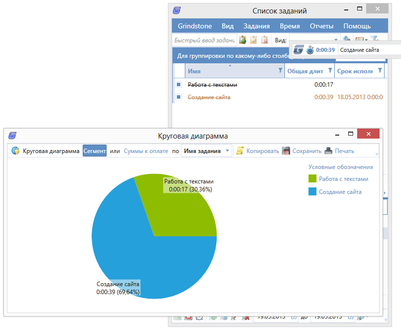Open the Помощь menu
This screenshot has width=401, height=330.
click(x=357, y=26)
